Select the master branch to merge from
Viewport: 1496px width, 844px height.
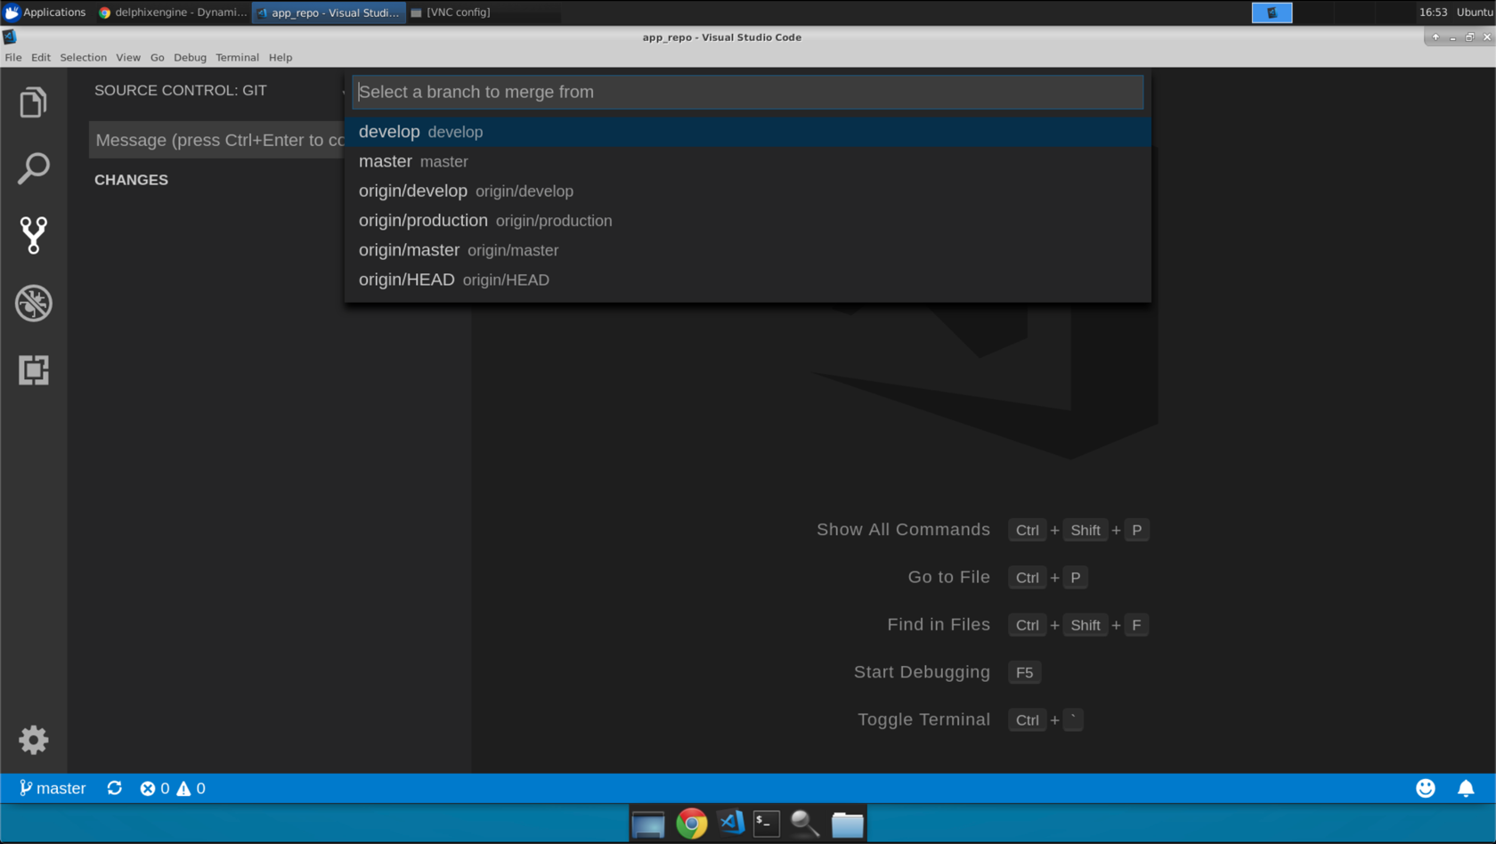[x=748, y=161]
